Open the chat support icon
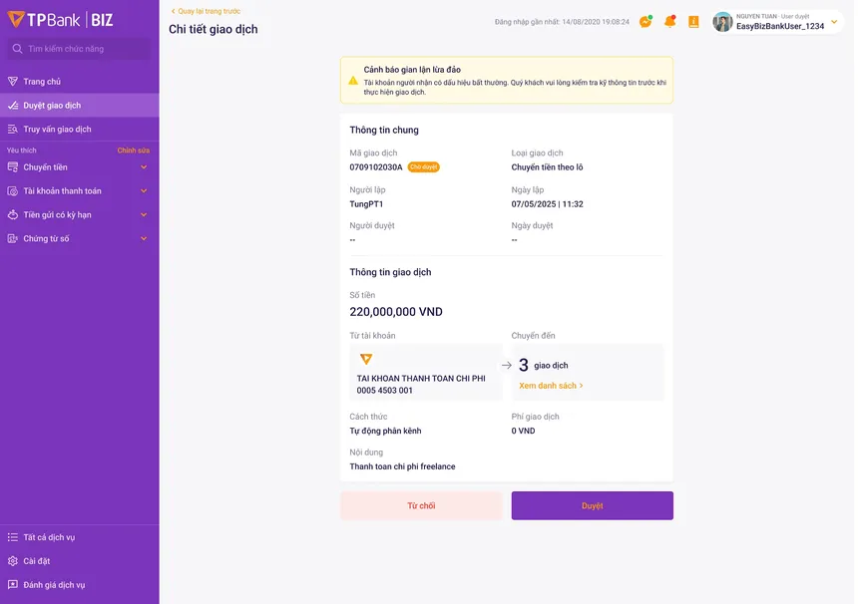Viewport: 858px width, 604px height. pos(643,20)
